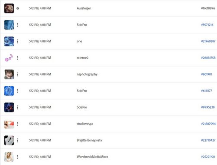Open asset link #5971216
The height and width of the screenshot is (165, 217).
pos(207,25)
